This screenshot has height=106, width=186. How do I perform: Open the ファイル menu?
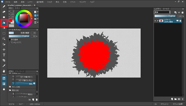tap(8, 2)
